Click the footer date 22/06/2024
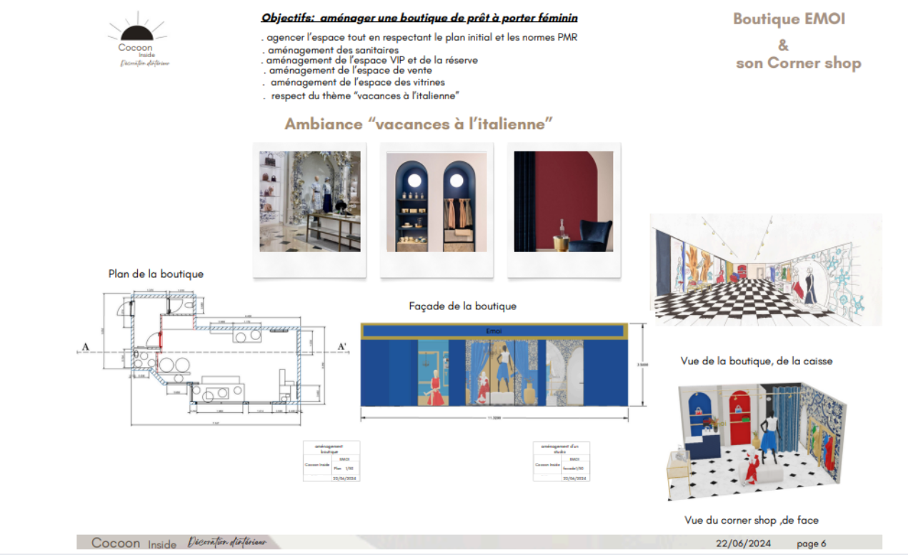Screen dimensions: 908x555 744,544
